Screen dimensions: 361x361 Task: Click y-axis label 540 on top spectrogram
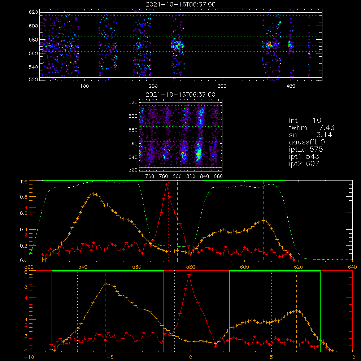point(33,67)
